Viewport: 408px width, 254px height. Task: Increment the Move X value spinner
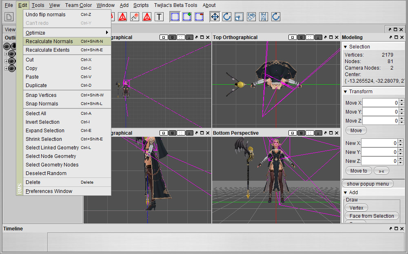coord(401,101)
